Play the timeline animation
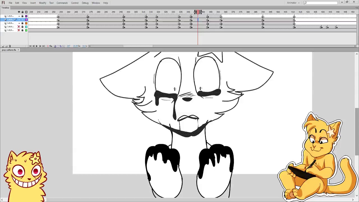 [37, 46]
